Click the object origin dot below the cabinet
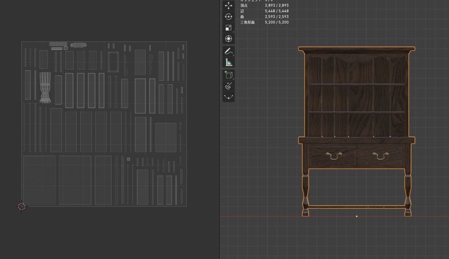Image resolution: width=449 pixels, height=259 pixels. click(356, 216)
